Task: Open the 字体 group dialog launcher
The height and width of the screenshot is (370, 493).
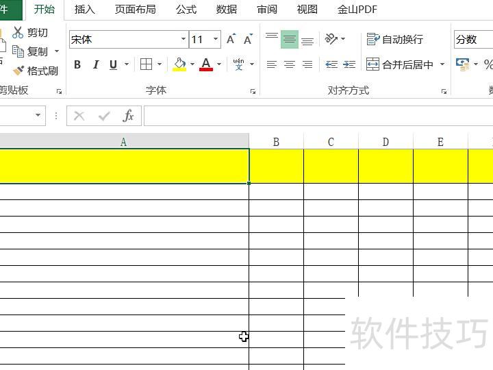Action: 253,92
